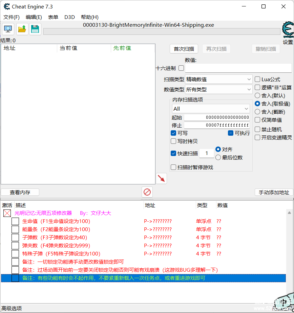Enable the 禁止随机 checkbox

pos(257,129)
